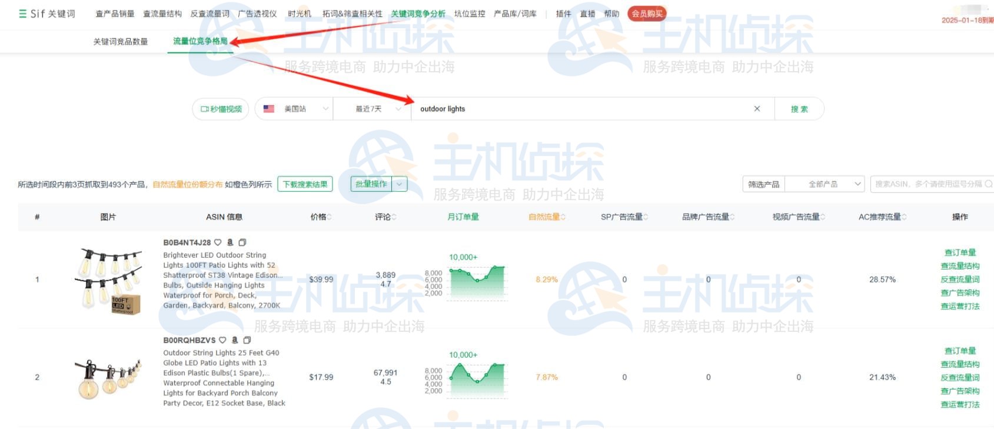Click the 秒懂视频 button

click(x=221, y=109)
